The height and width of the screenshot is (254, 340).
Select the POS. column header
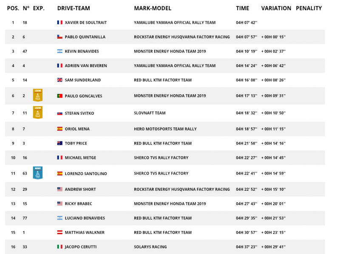13,8
